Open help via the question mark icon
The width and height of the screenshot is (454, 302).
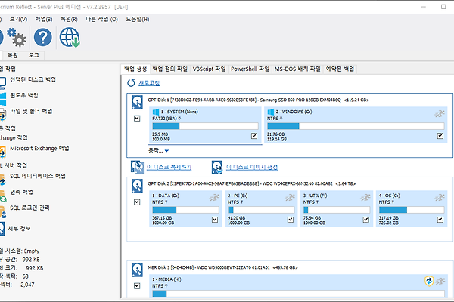click(x=43, y=37)
